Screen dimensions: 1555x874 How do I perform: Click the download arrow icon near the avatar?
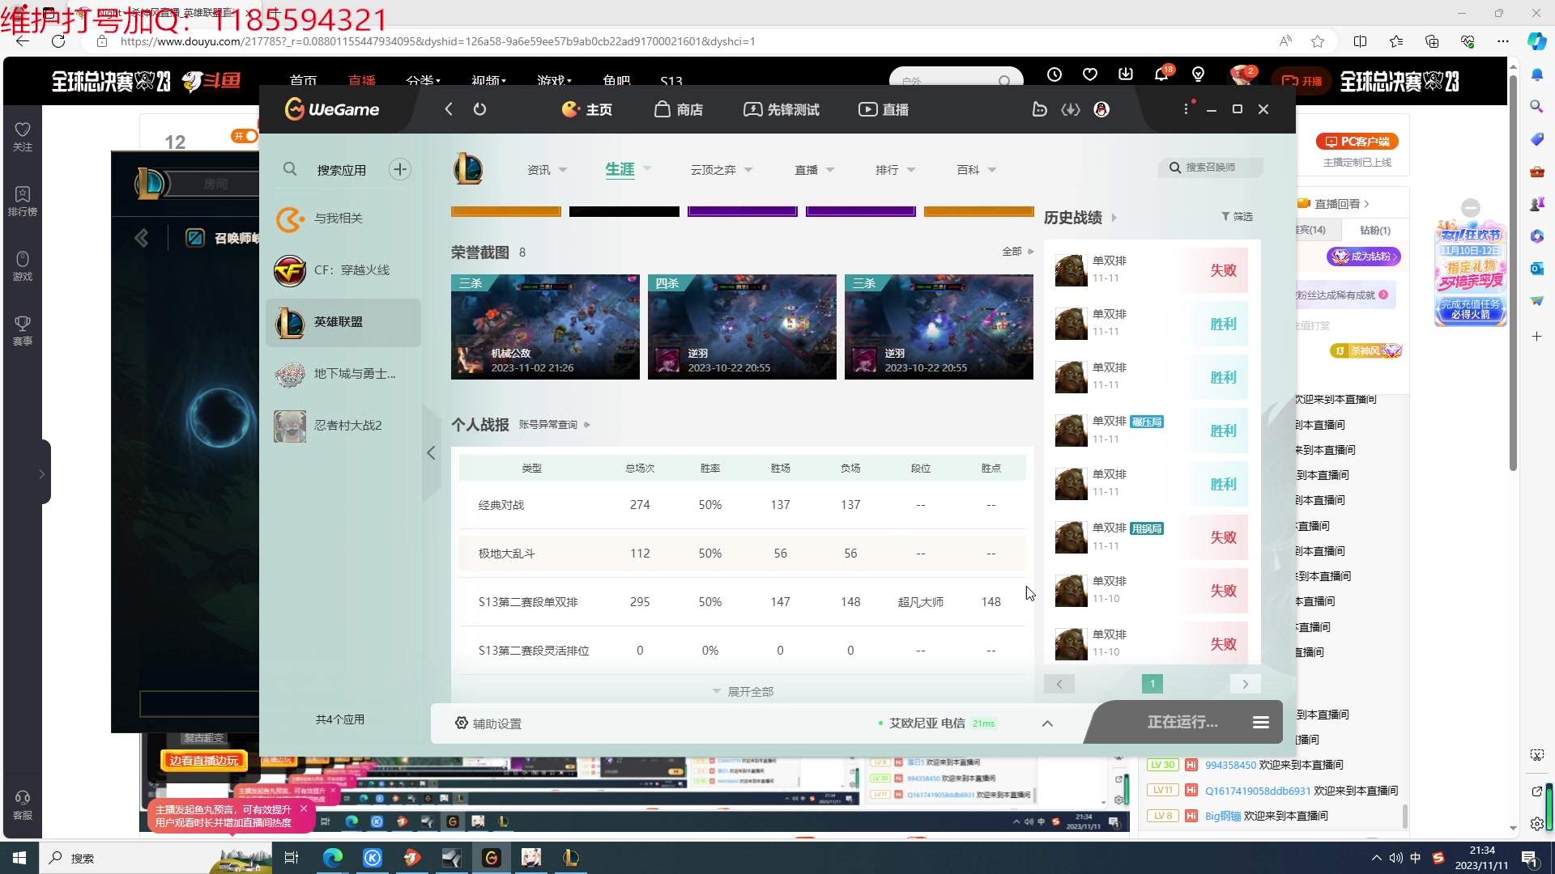coord(1125,74)
